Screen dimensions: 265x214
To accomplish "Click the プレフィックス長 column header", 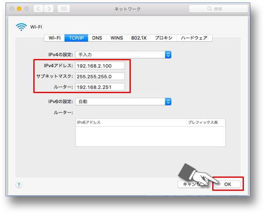I will [206, 122].
